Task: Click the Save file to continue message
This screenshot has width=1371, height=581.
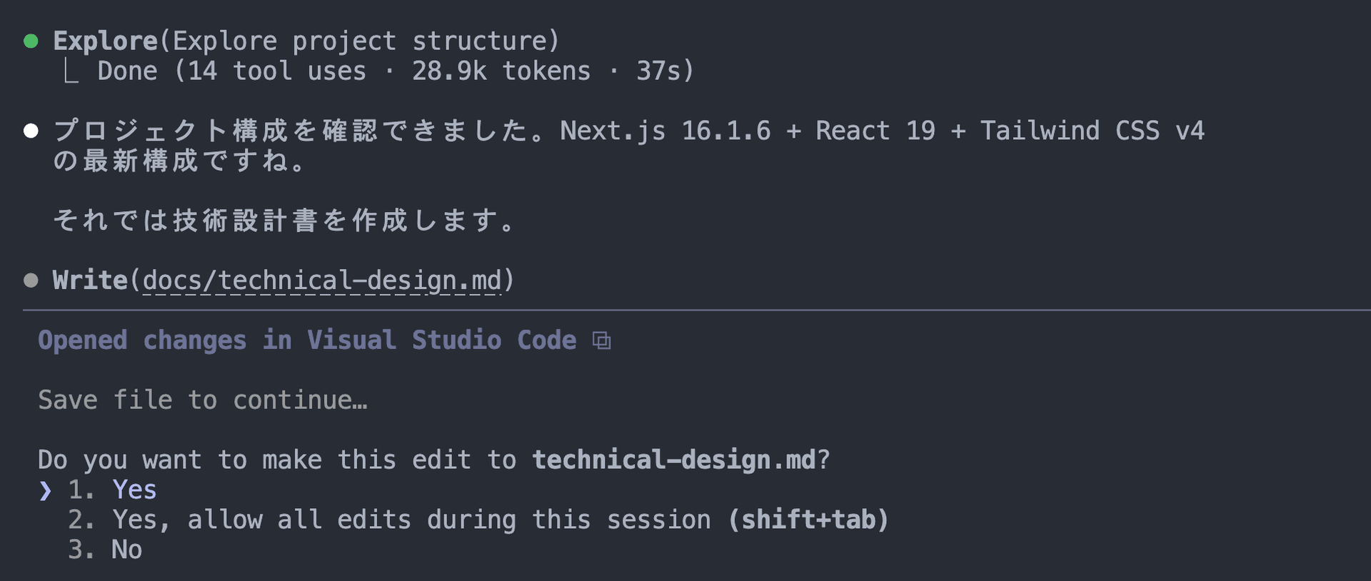Action: tap(203, 400)
